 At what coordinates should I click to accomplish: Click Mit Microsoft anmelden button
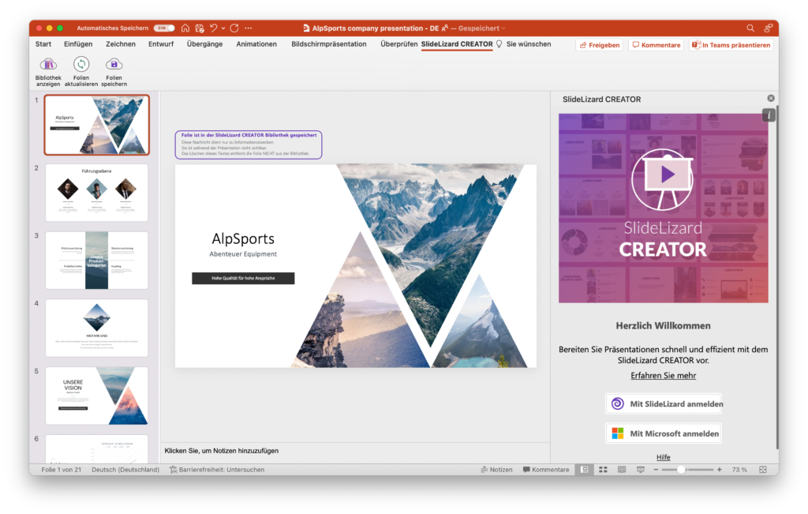coord(664,433)
